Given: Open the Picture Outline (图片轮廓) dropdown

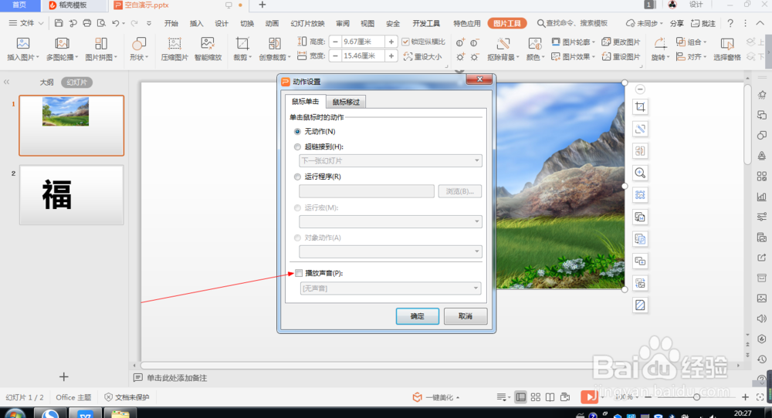Looking at the screenshot, I should click(x=573, y=42).
